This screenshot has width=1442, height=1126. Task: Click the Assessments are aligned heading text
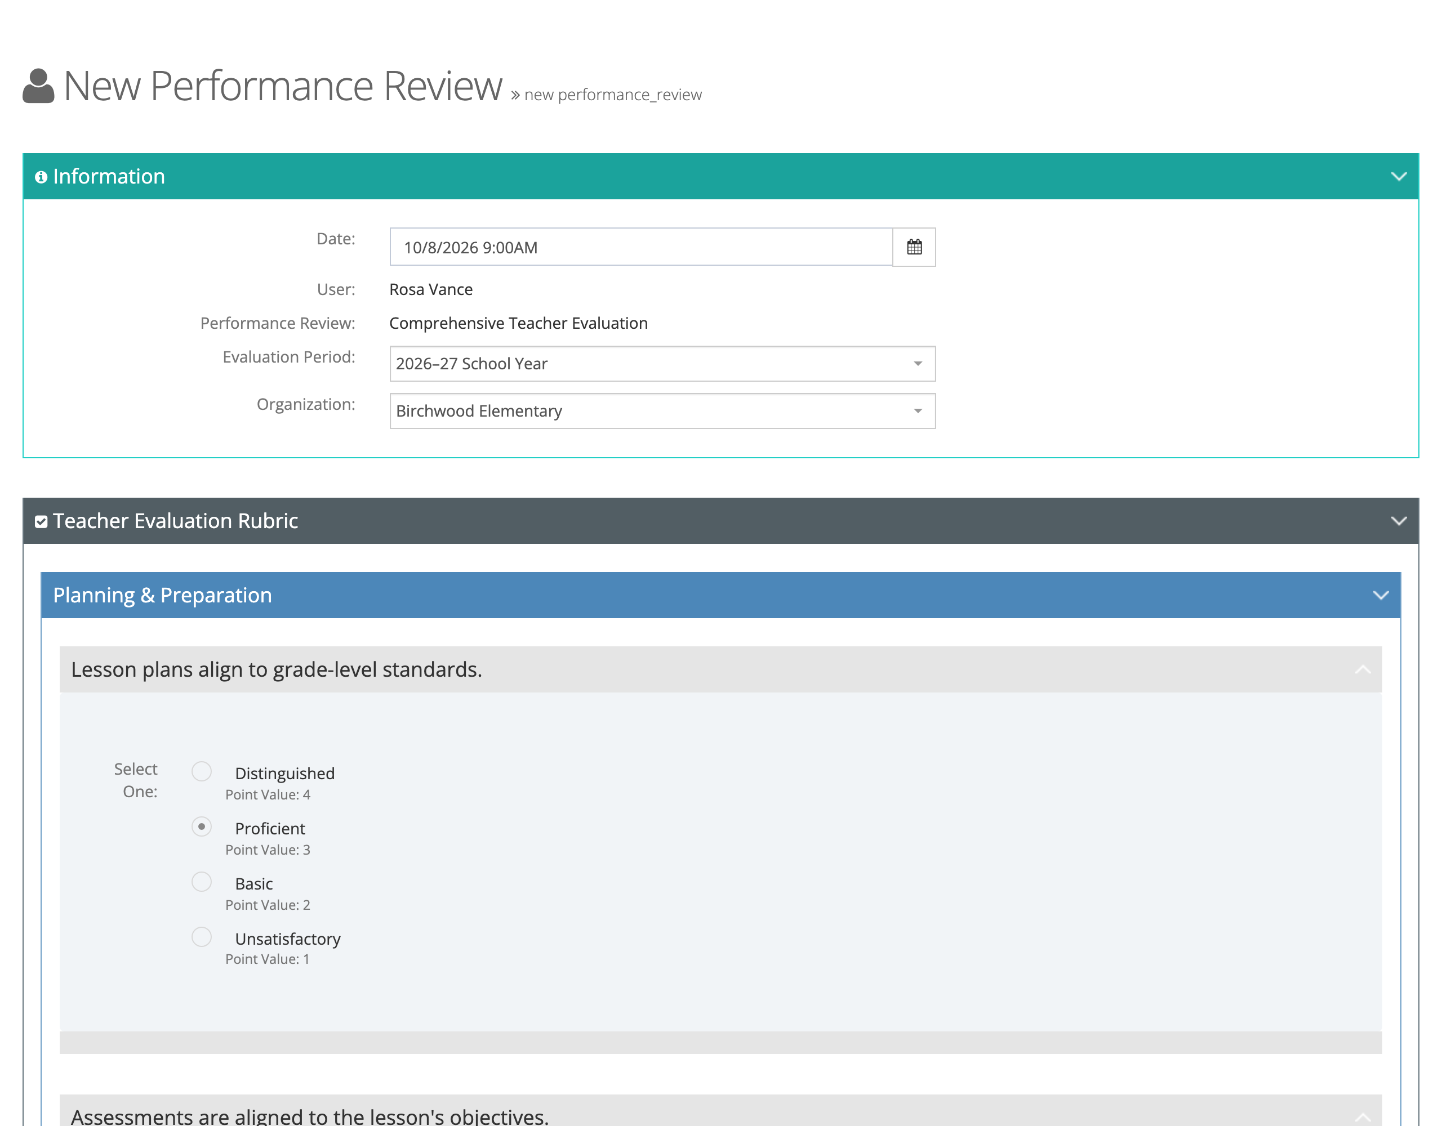tap(310, 1116)
